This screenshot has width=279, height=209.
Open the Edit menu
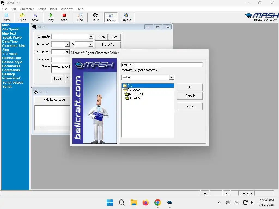[x=13, y=9]
